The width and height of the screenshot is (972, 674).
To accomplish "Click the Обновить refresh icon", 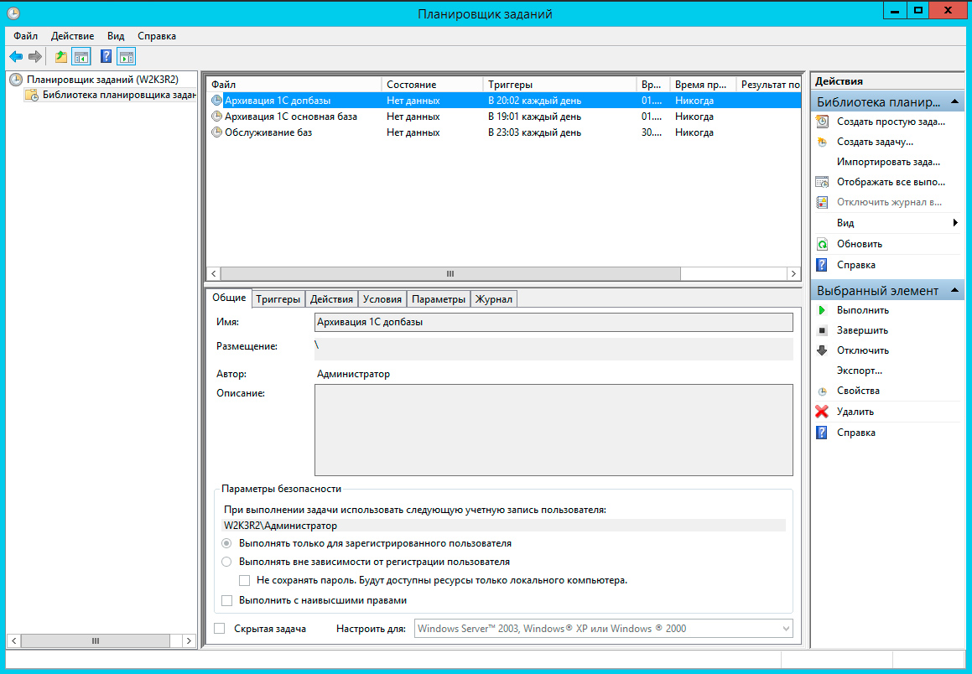I will click(x=822, y=244).
